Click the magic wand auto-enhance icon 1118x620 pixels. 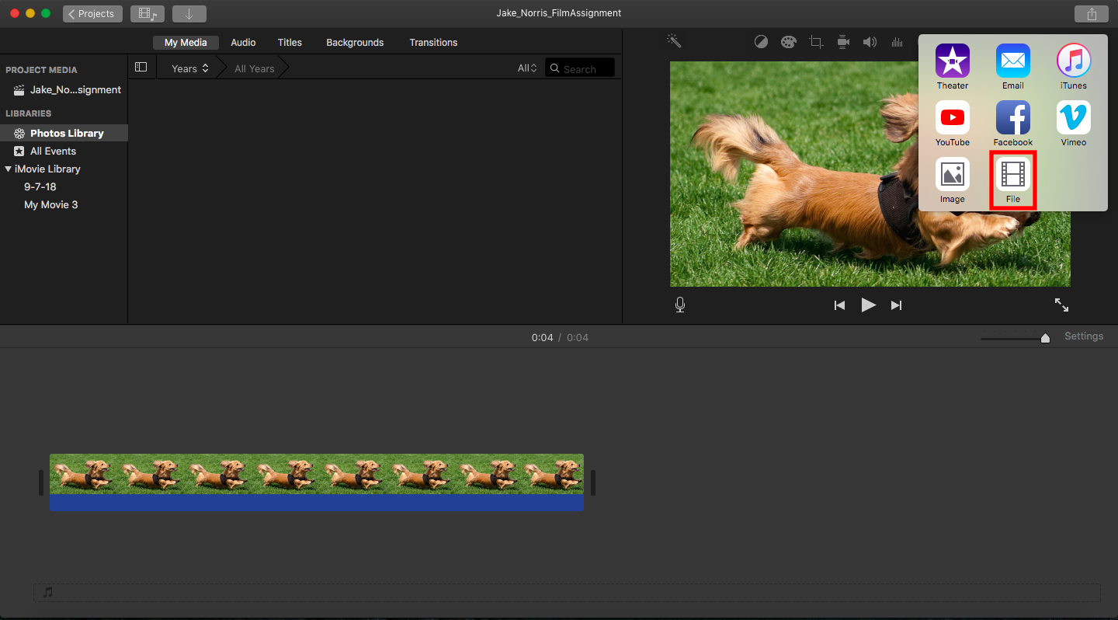pos(674,41)
